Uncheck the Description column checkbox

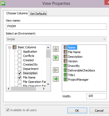click(19, 73)
